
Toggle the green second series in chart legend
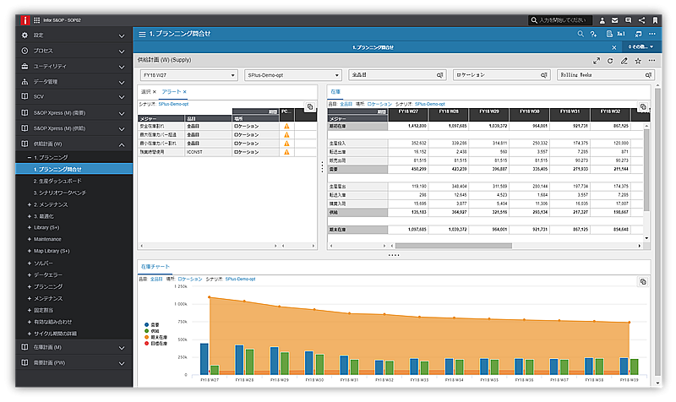tap(152, 331)
